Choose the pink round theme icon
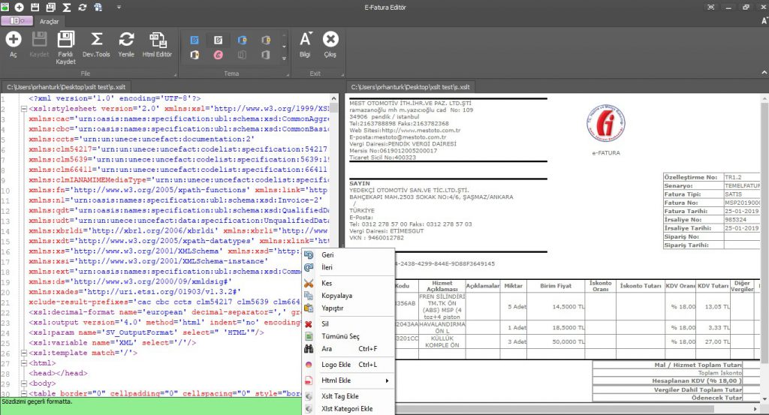Screen dimensions: 769x415 point(219,55)
